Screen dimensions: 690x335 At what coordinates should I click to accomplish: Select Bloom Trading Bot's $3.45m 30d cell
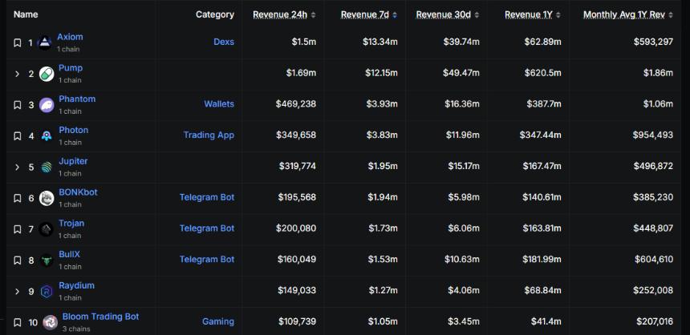click(464, 322)
